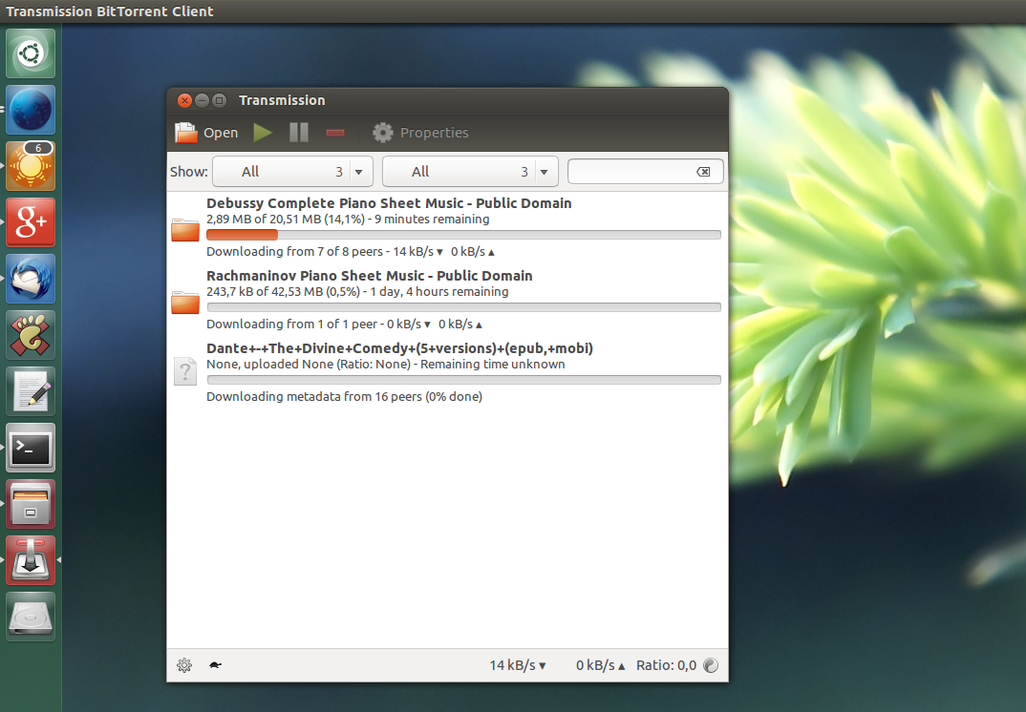Toggle turtle alternative speed limits
This screenshot has width=1026, height=712.
point(215,665)
